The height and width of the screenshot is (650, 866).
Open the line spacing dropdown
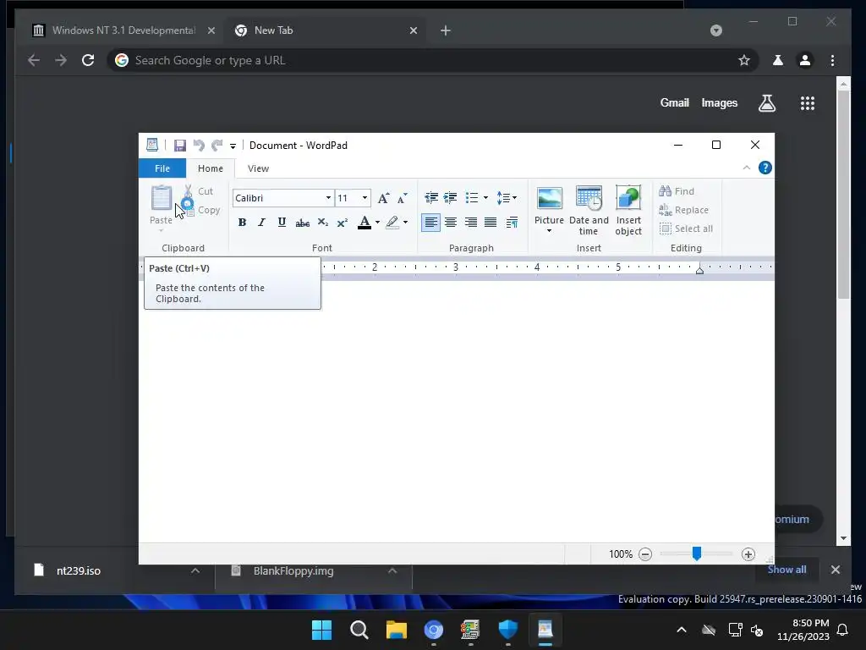tap(507, 197)
